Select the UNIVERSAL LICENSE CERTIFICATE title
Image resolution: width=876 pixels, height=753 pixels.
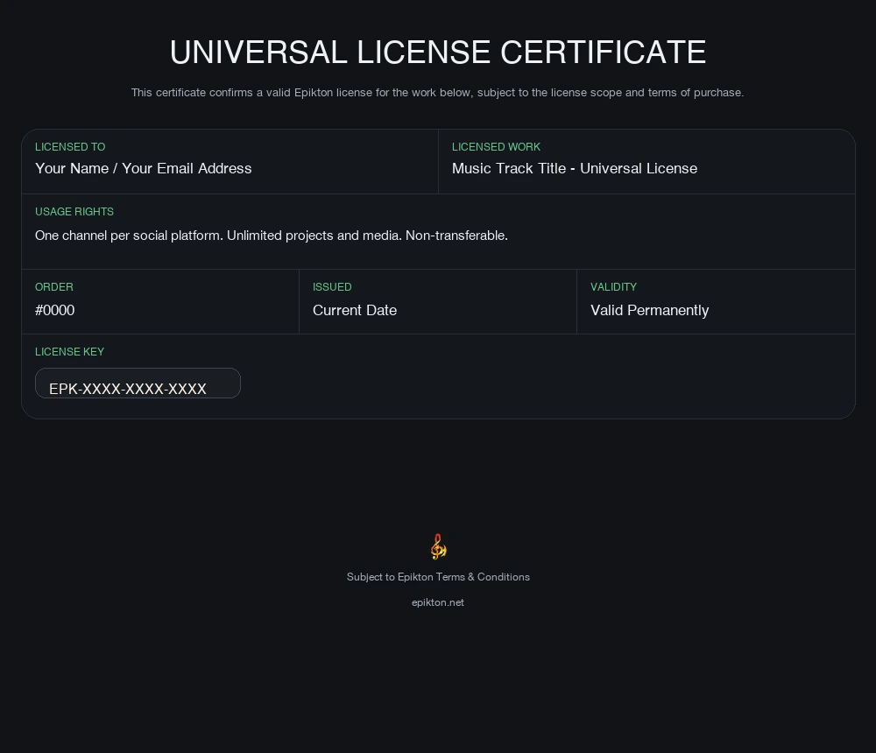pyautogui.click(x=438, y=53)
